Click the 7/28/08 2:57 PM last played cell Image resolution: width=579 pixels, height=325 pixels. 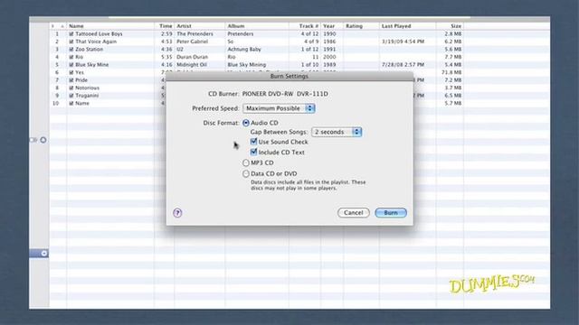tap(403, 65)
